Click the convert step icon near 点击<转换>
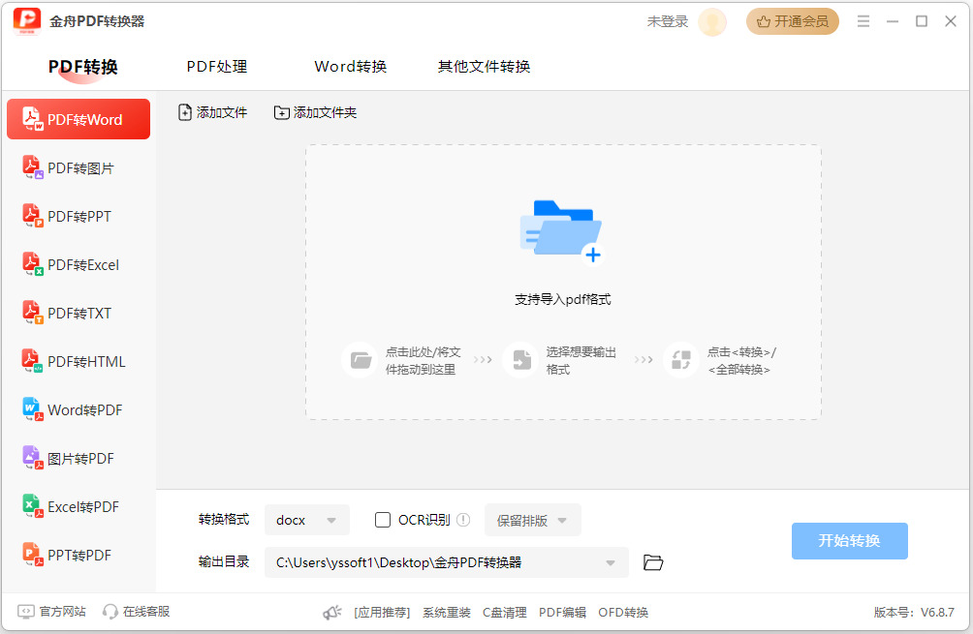Image resolution: width=973 pixels, height=634 pixels. (680, 359)
